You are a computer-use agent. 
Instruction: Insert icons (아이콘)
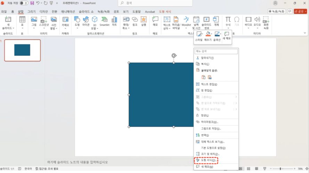click(86, 22)
